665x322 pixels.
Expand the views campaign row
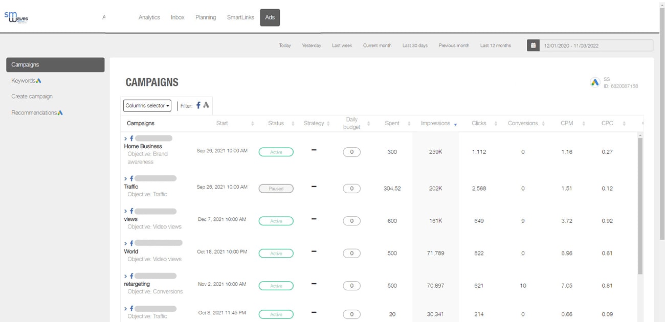point(126,211)
